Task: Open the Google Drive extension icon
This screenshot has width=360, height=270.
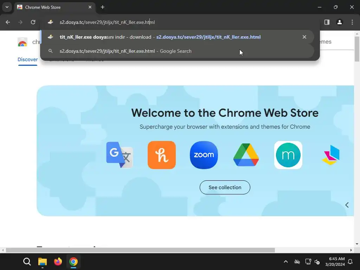Action: 246,155
